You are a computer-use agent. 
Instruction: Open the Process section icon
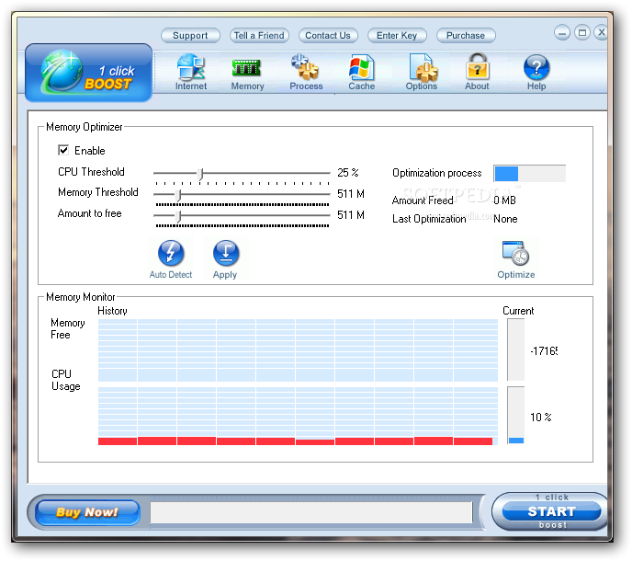click(306, 73)
